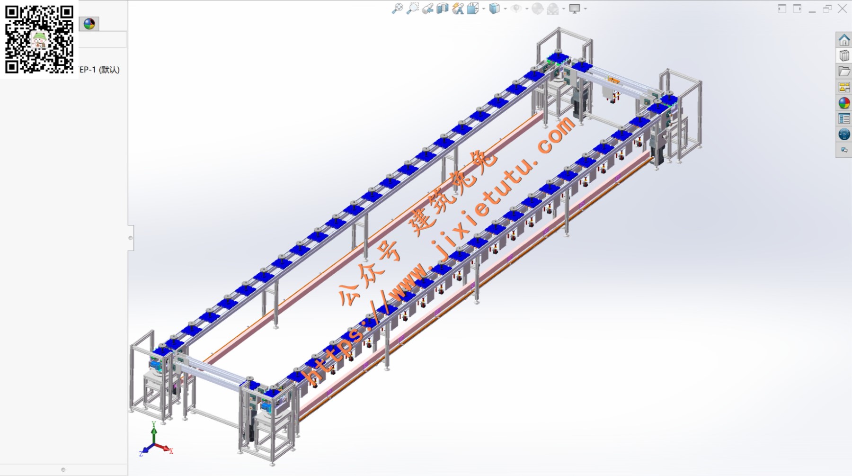
Task: Click the Zoom to Fit icon
Action: click(397, 9)
